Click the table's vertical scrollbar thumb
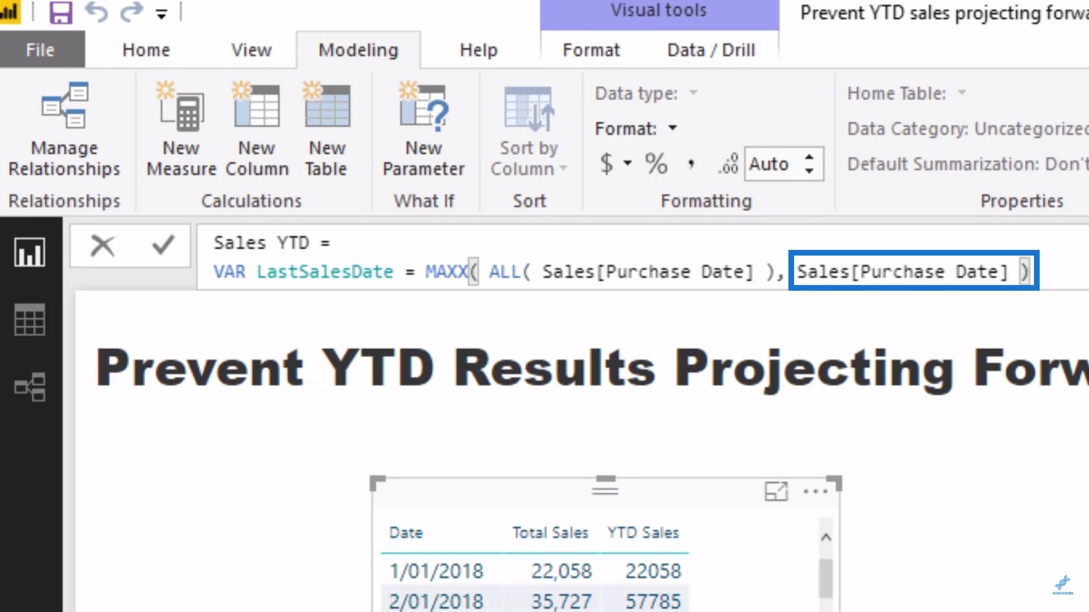The width and height of the screenshot is (1089, 612). click(825, 578)
